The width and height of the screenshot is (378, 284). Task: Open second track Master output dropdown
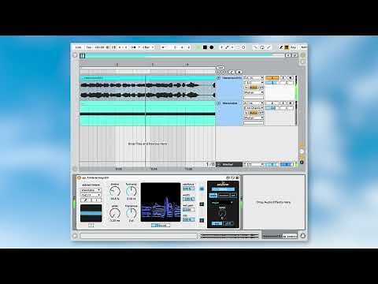coord(254,118)
